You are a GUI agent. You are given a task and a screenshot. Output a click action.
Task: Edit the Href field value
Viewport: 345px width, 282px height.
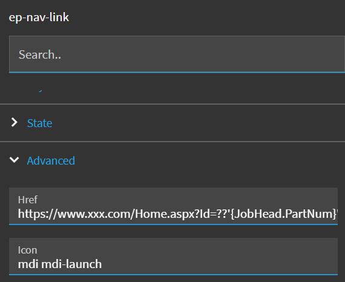point(173,206)
